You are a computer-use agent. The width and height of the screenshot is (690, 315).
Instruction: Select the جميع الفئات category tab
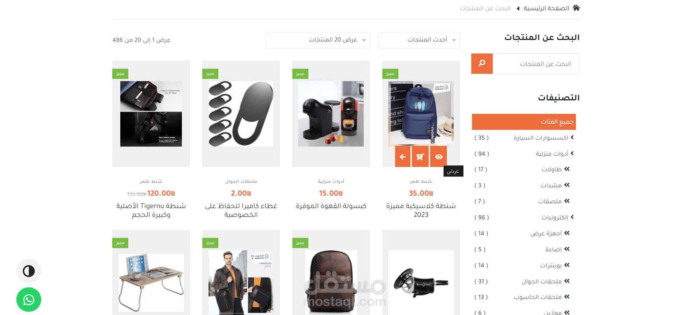[x=524, y=122]
